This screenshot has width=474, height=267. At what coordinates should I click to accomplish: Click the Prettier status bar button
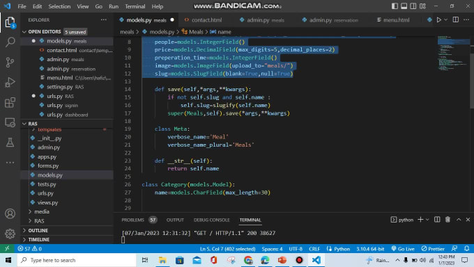(x=433, y=249)
